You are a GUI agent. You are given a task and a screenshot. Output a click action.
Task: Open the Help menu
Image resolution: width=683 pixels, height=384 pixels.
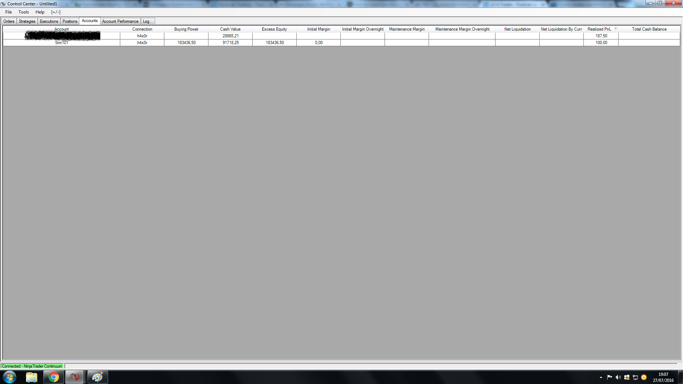pyautogui.click(x=40, y=12)
